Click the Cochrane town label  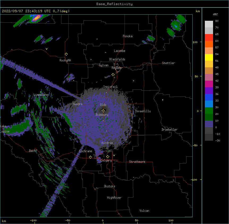86,151
